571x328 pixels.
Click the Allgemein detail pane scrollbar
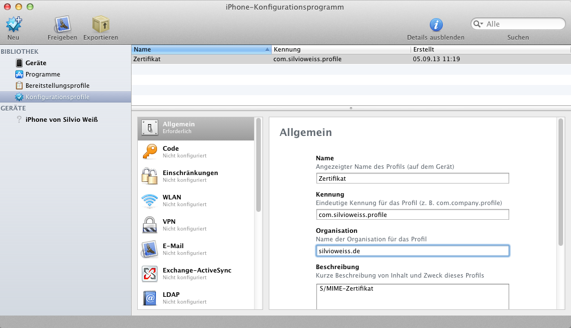(x=561, y=182)
